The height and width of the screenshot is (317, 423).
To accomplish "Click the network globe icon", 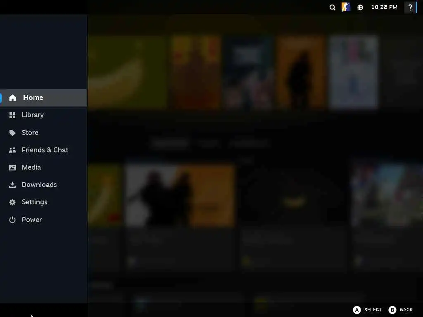I will coord(360,7).
